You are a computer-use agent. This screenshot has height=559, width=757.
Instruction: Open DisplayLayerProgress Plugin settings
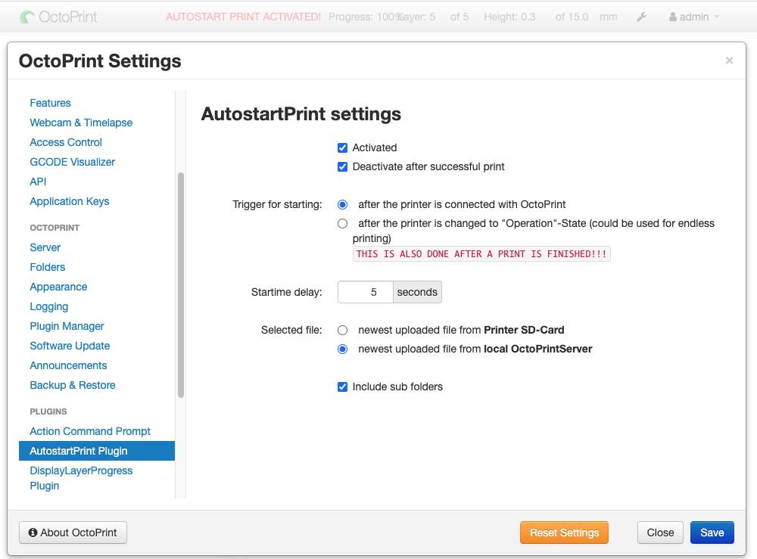pyautogui.click(x=81, y=478)
